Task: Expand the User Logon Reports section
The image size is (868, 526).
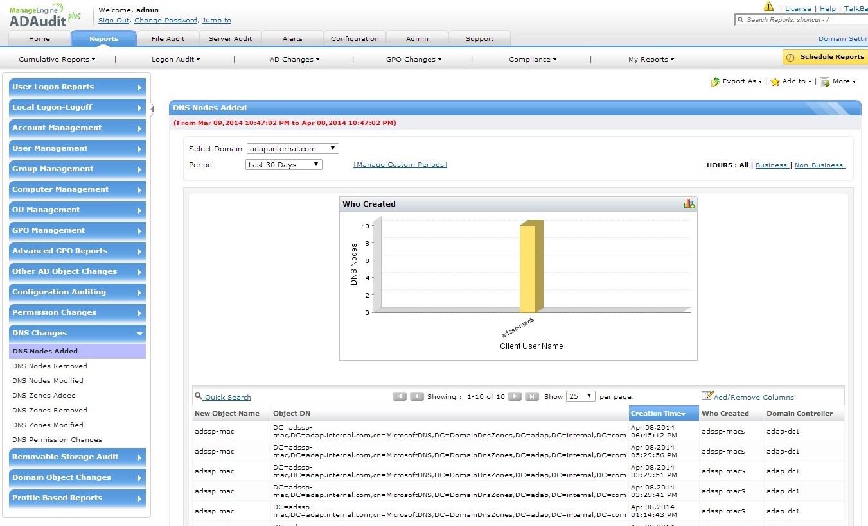Action: tap(77, 87)
